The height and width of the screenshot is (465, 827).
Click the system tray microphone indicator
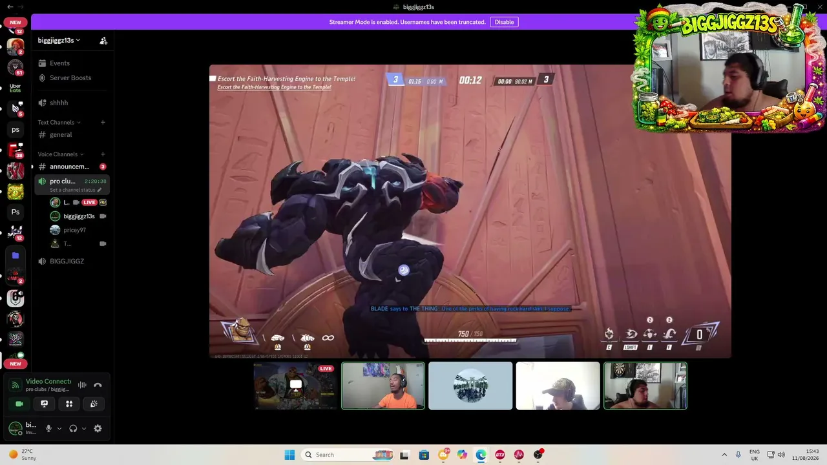click(x=738, y=455)
